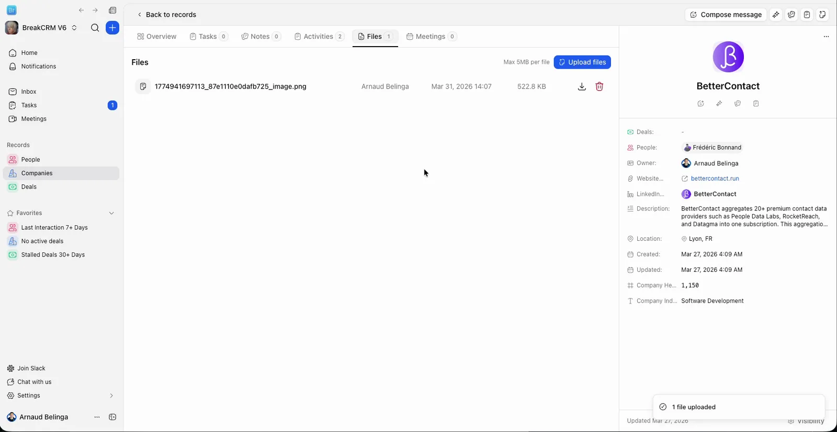Viewport: 837px width, 432px height.
Task: Open the three-dot menu beside Arnaud Belinga
Action: [97, 417]
